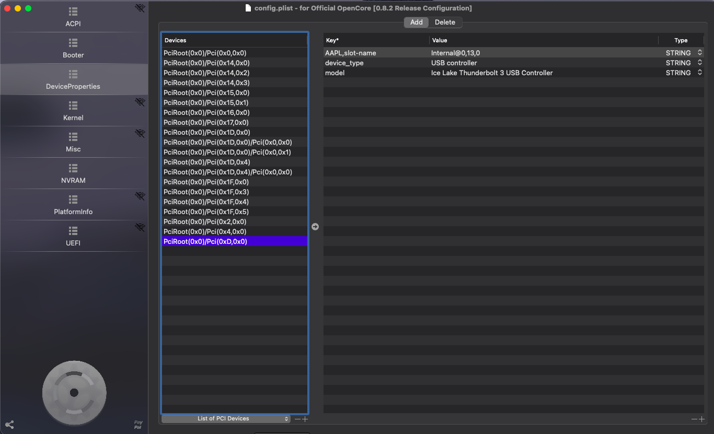Open the ACPI section in sidebar
This screenshot has width=714, height=434.
(x=73, y=17)
